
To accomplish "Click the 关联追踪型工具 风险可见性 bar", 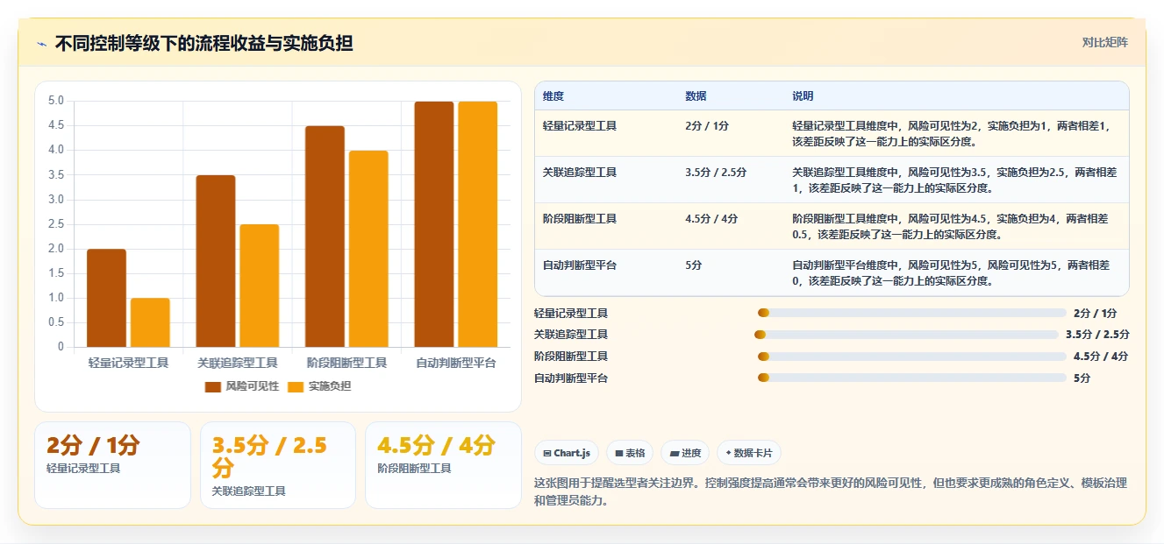I will coord(216,261).
